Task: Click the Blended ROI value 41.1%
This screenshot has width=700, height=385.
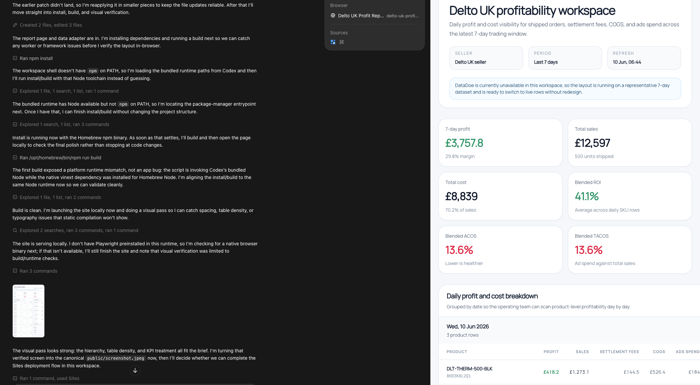Action: 587,196
